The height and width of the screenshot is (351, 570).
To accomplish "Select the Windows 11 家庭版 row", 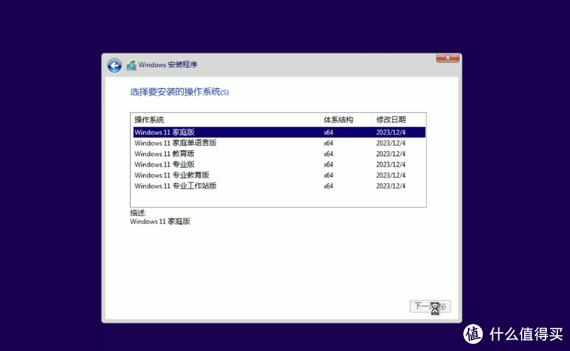I will tap(279, 132).
